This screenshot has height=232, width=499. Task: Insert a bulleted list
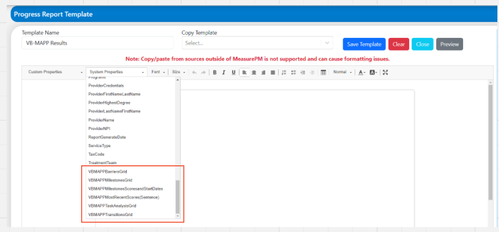click(x=294, y=73)
